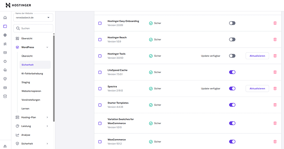Check the LiteSpeed Cache checkbox
Viewport: 284px width, 149px height.
click(100, 72)
